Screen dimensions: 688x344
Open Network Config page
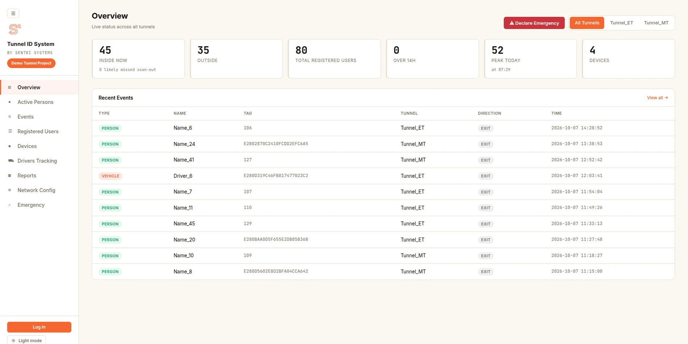pyautogui.click(x=39, y=190)
